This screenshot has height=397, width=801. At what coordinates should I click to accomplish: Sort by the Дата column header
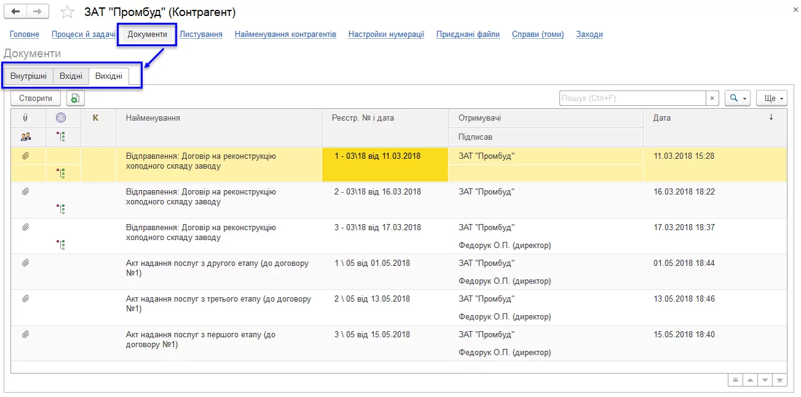(x=662, y=118)
